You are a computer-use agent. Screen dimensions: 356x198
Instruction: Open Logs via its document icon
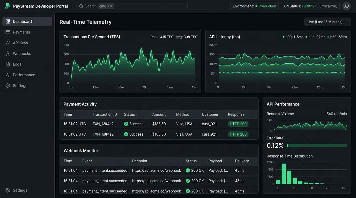point(8,64)
